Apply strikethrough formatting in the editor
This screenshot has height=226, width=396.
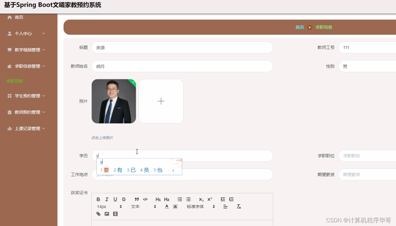pos(123,199)
